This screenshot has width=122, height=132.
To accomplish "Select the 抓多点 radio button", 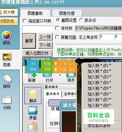I will point(81,20).
